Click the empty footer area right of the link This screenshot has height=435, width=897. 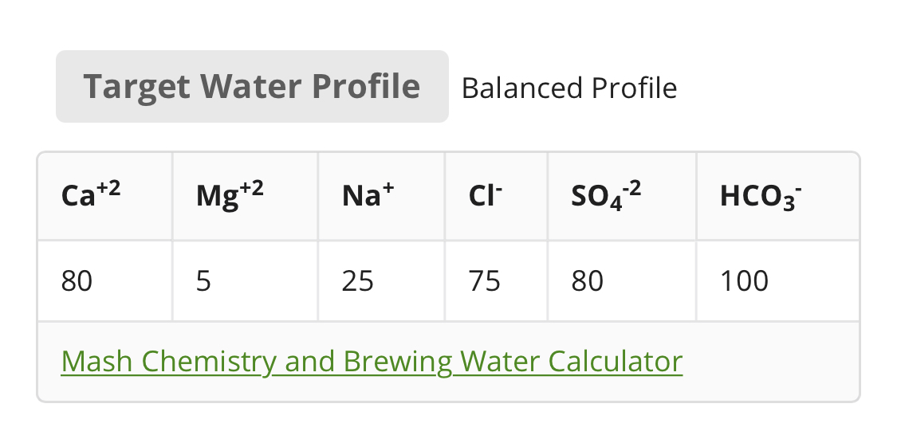pos(769,362)
